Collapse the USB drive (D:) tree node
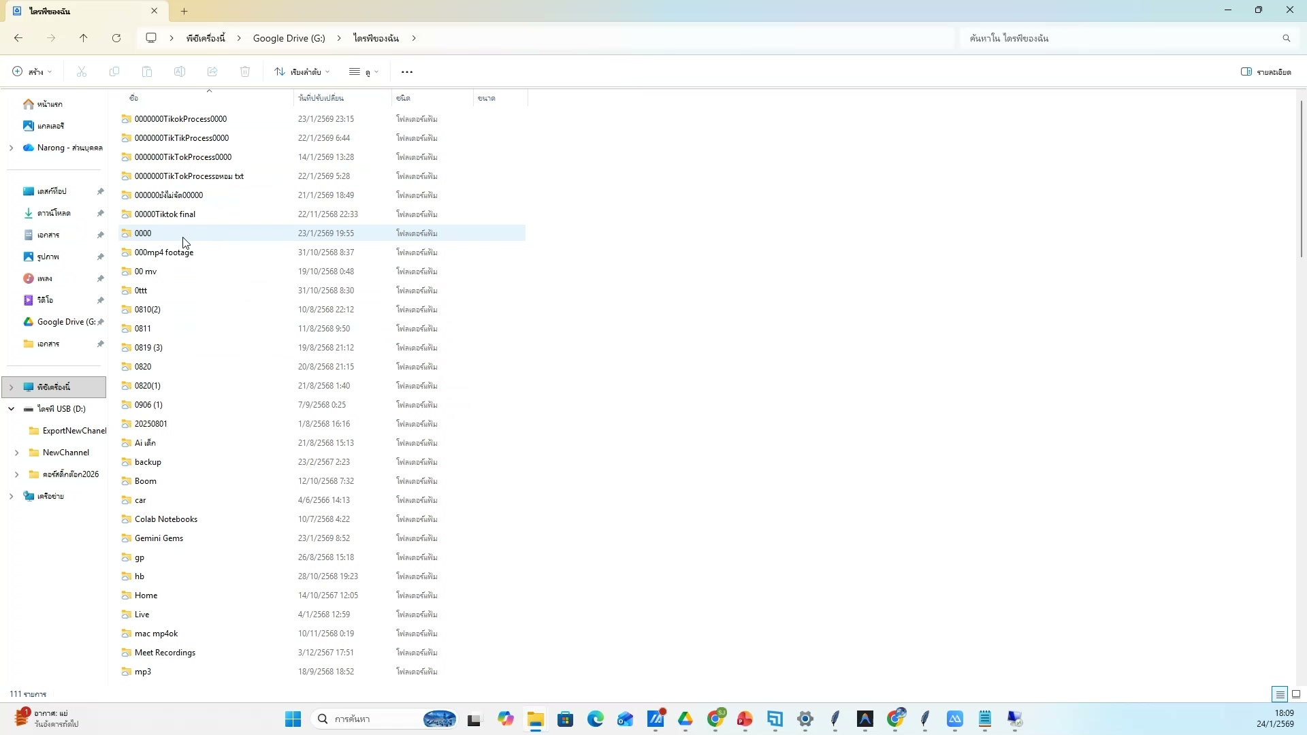 tap(12, 409)
